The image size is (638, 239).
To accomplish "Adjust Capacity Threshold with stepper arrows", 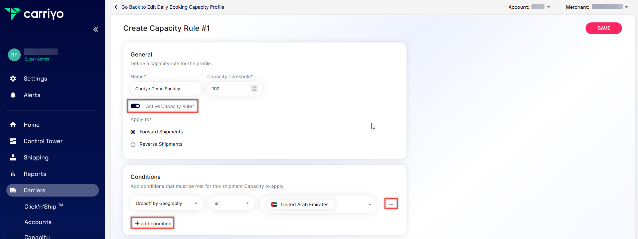I will point(255,89).
